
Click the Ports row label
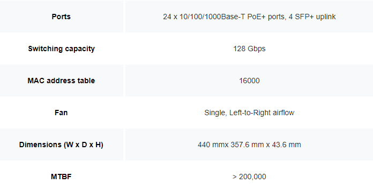click(x=61, y=17)
